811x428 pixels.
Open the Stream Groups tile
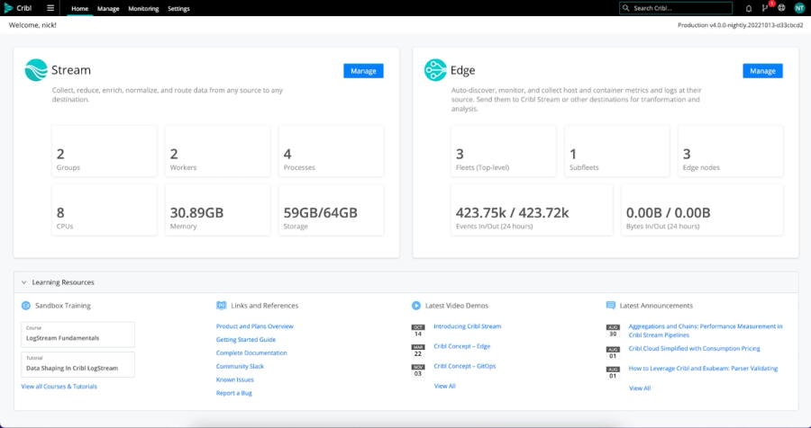click(105, 151)
